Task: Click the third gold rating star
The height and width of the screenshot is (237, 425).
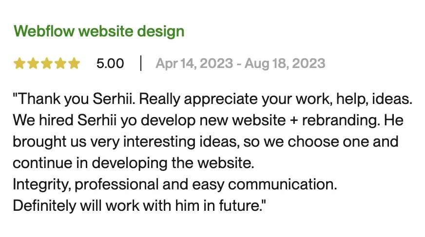Action: (47, 64)
